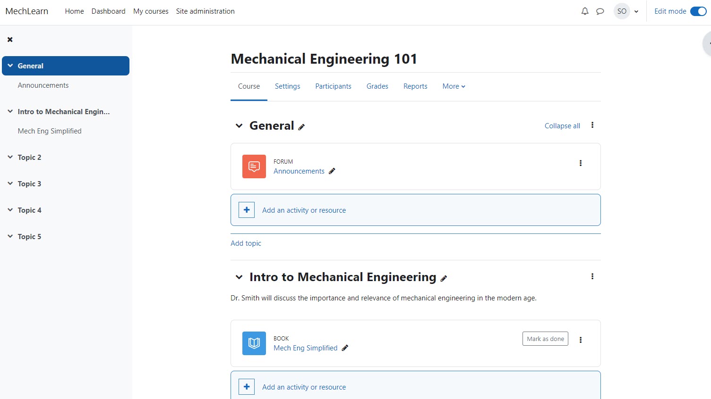This screenshot has height=399, width=711.
Task: Open the Announcements forum link
Action: [299, 171]
